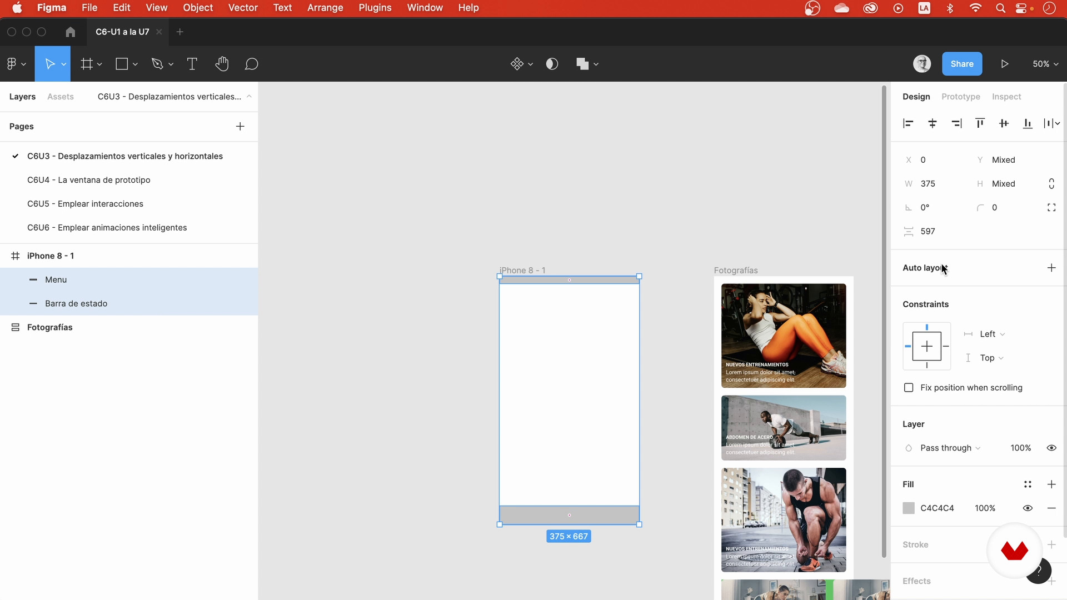Switch to the Assets tab

[x=60, y=97]
